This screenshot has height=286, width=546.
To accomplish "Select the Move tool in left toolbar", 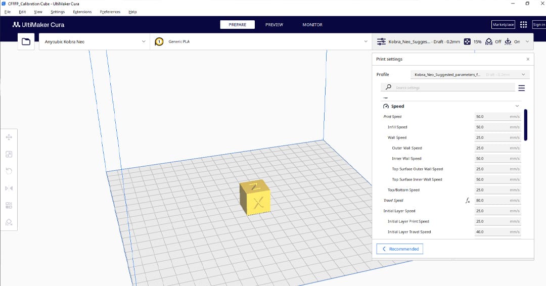I will click(x=9, y=137).
